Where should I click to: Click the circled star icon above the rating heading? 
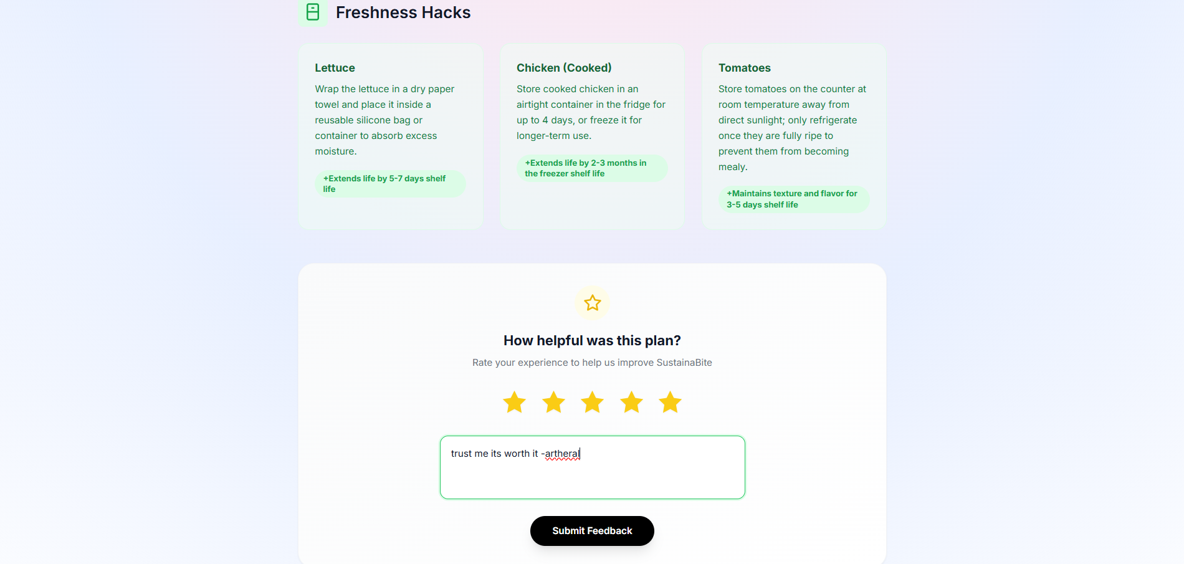pyautogui.click(x=592, y=303)
